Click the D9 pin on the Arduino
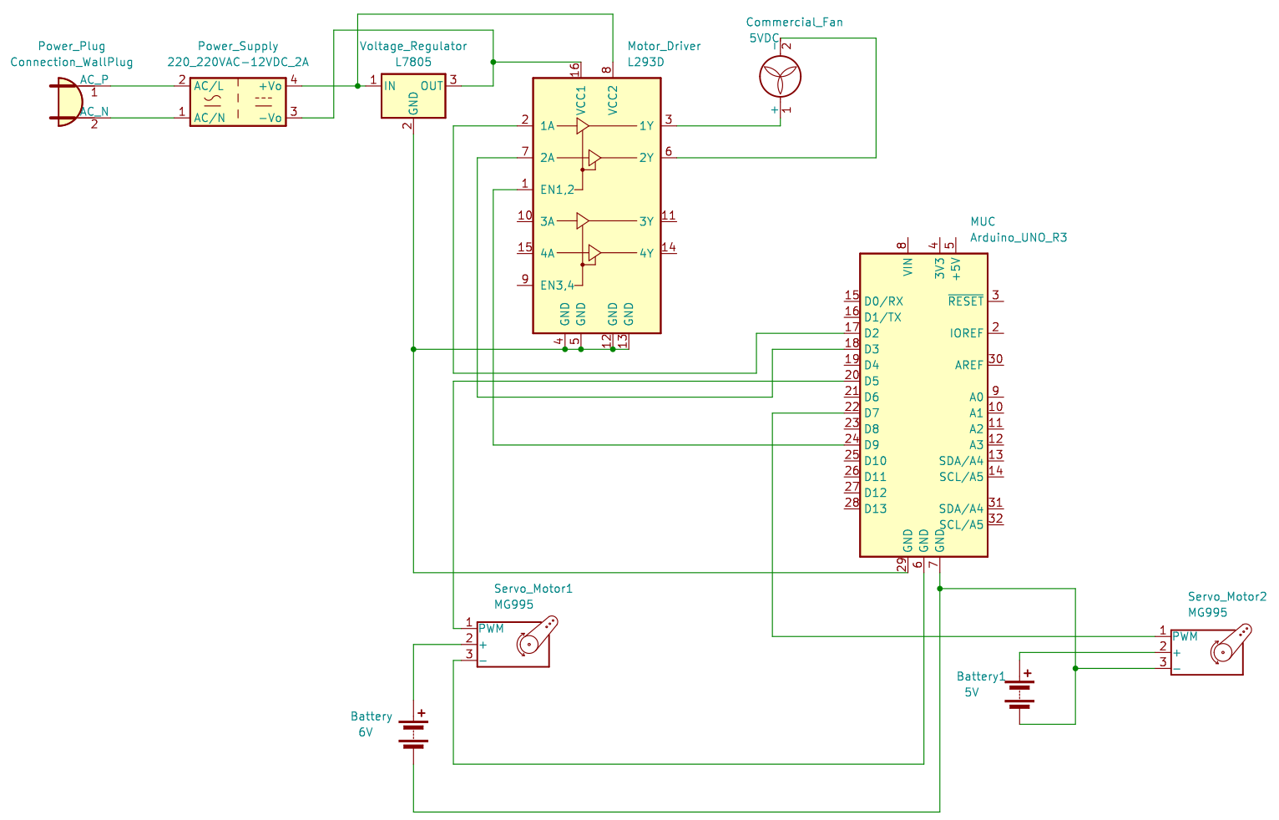The width and height of the screenshot is (1279, 820). pos(871,445)
